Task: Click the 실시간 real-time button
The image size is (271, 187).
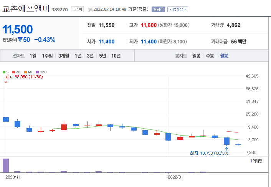Action: click(x=158, y=9)
